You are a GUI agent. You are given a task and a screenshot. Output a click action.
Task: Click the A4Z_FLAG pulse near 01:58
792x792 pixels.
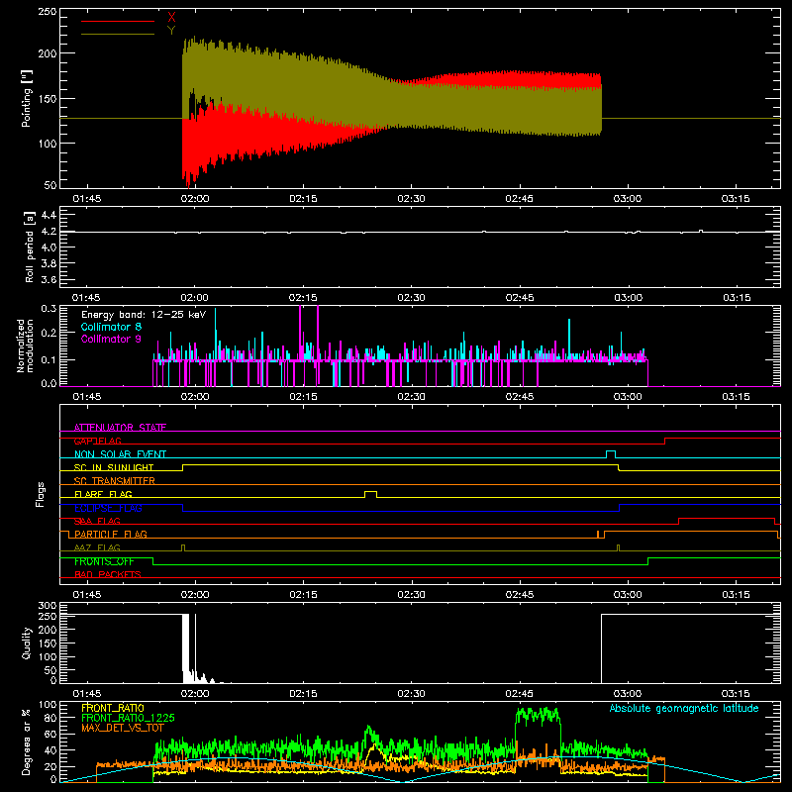pos(183,547)
